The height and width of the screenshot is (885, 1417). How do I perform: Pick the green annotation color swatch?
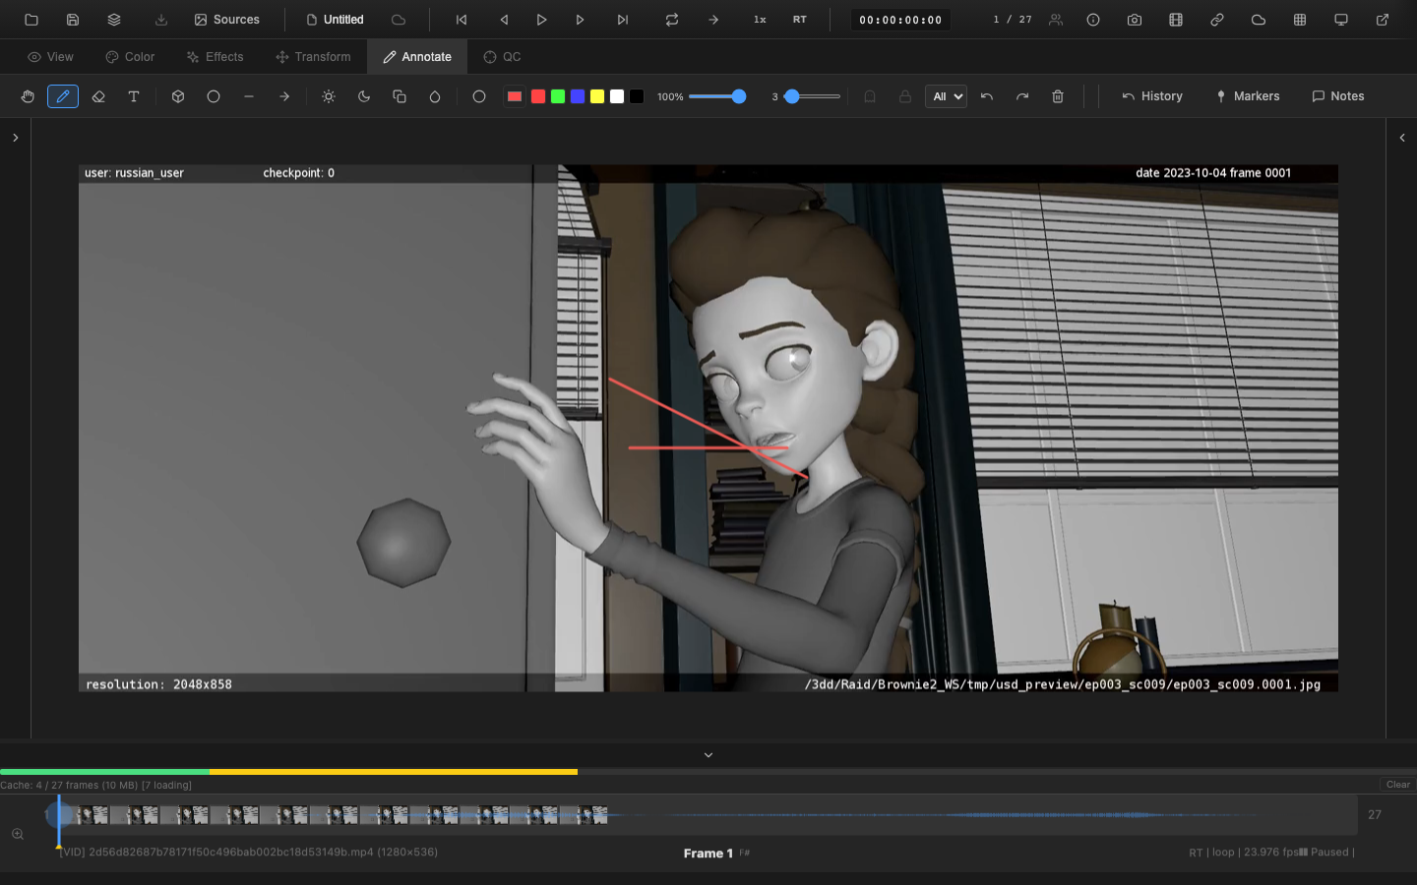pos(557,96)
